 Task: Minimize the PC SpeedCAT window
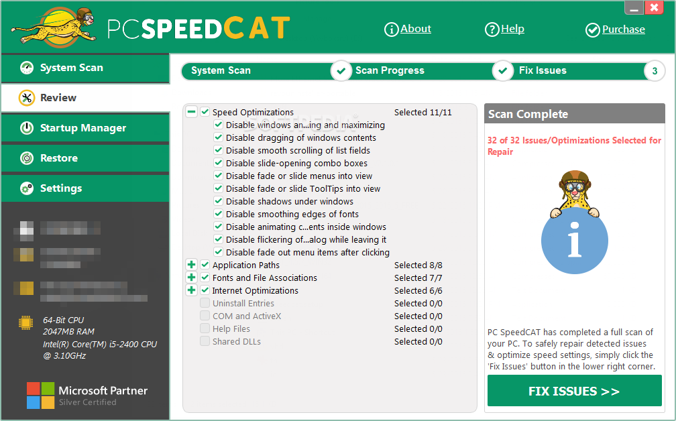(634, 8)
